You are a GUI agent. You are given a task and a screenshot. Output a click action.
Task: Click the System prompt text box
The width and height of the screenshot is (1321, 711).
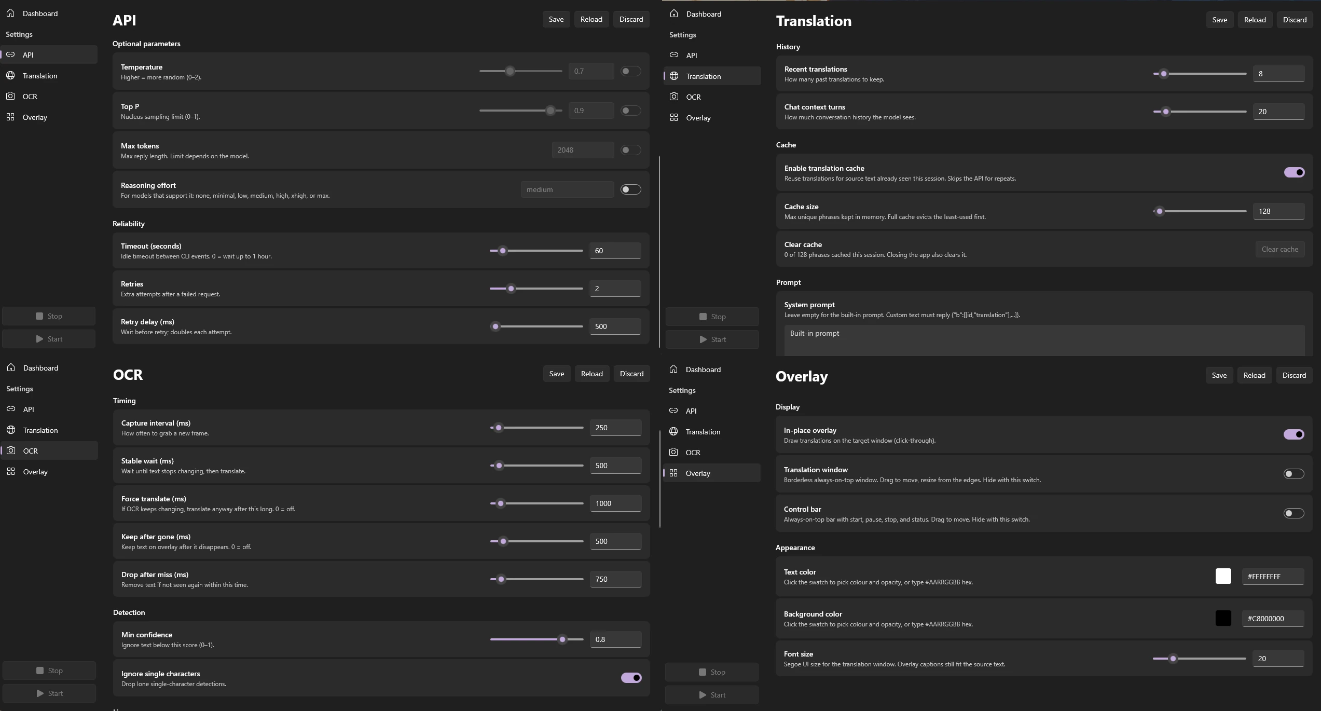coord(1044,340)
